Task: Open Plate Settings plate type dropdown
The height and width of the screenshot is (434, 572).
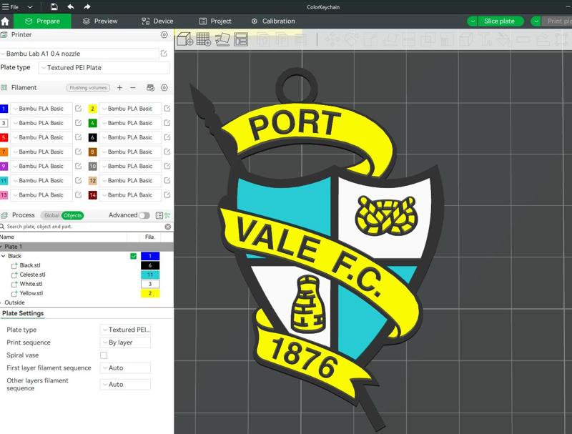Action: click(125, 330)
